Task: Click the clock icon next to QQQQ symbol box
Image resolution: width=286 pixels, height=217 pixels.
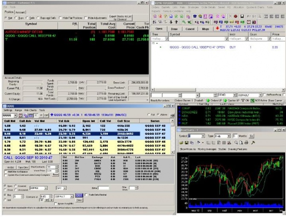Action: click(x=20, y=116)
